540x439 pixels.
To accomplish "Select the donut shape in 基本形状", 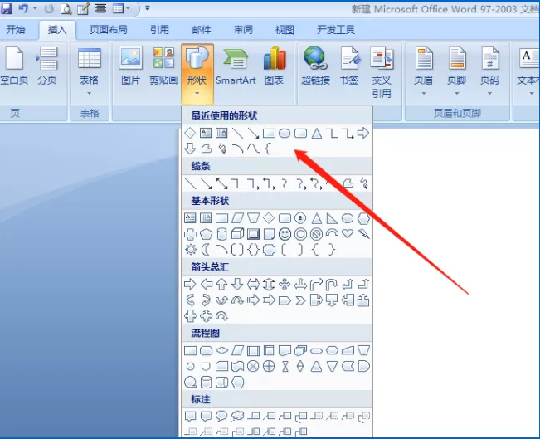I will coord(300,234).
